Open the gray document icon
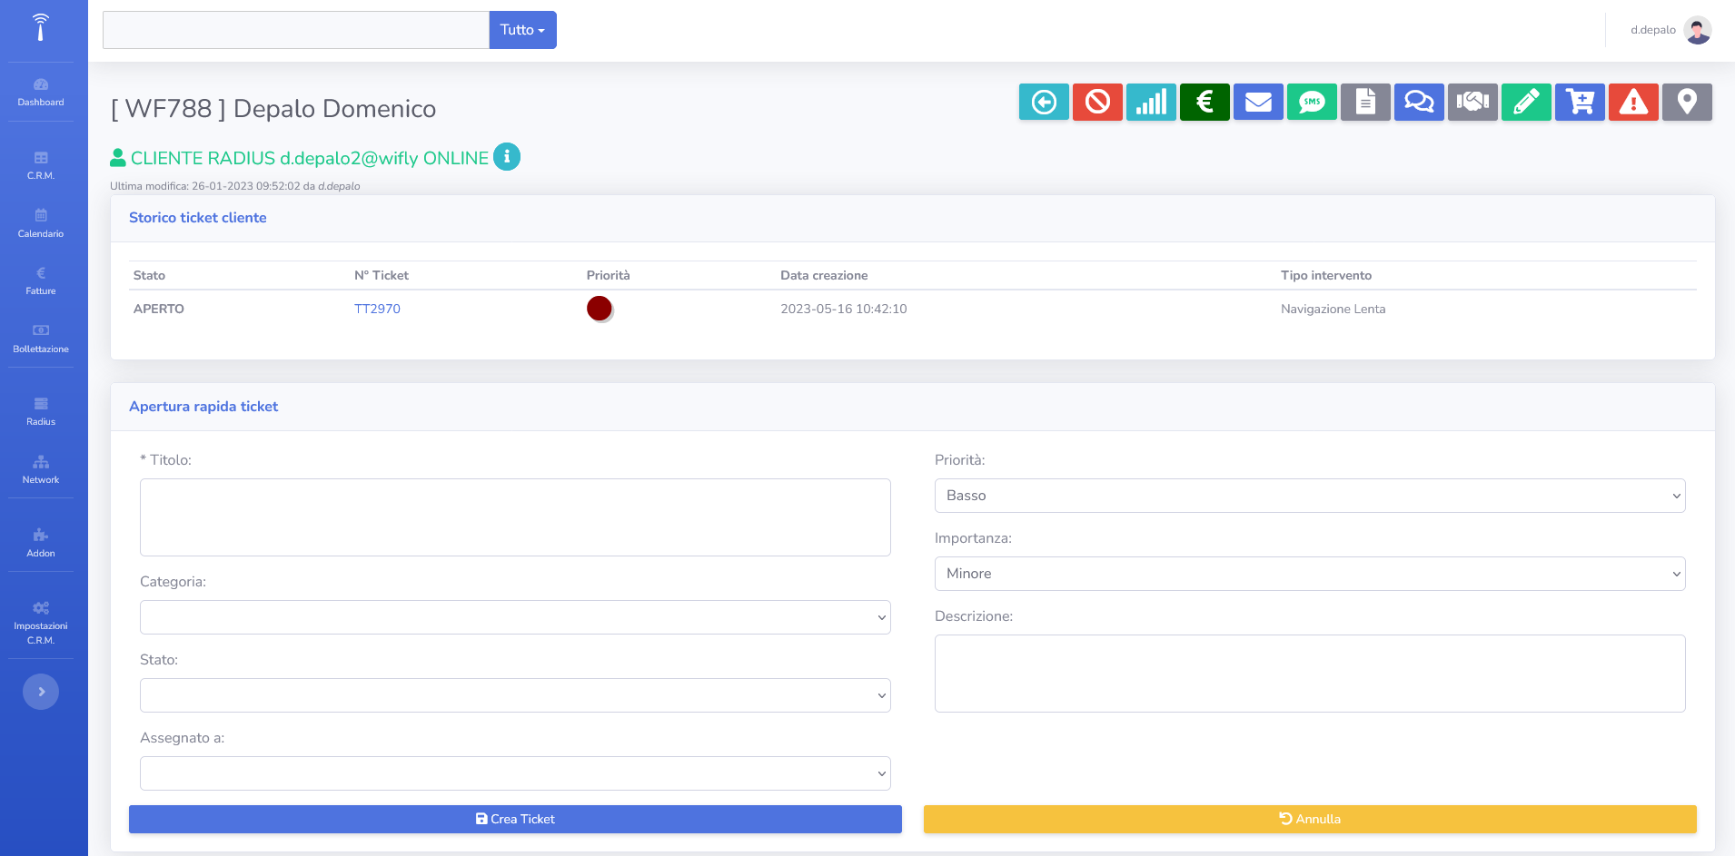The image size is (1735, 856). [x=1365, y=102]
